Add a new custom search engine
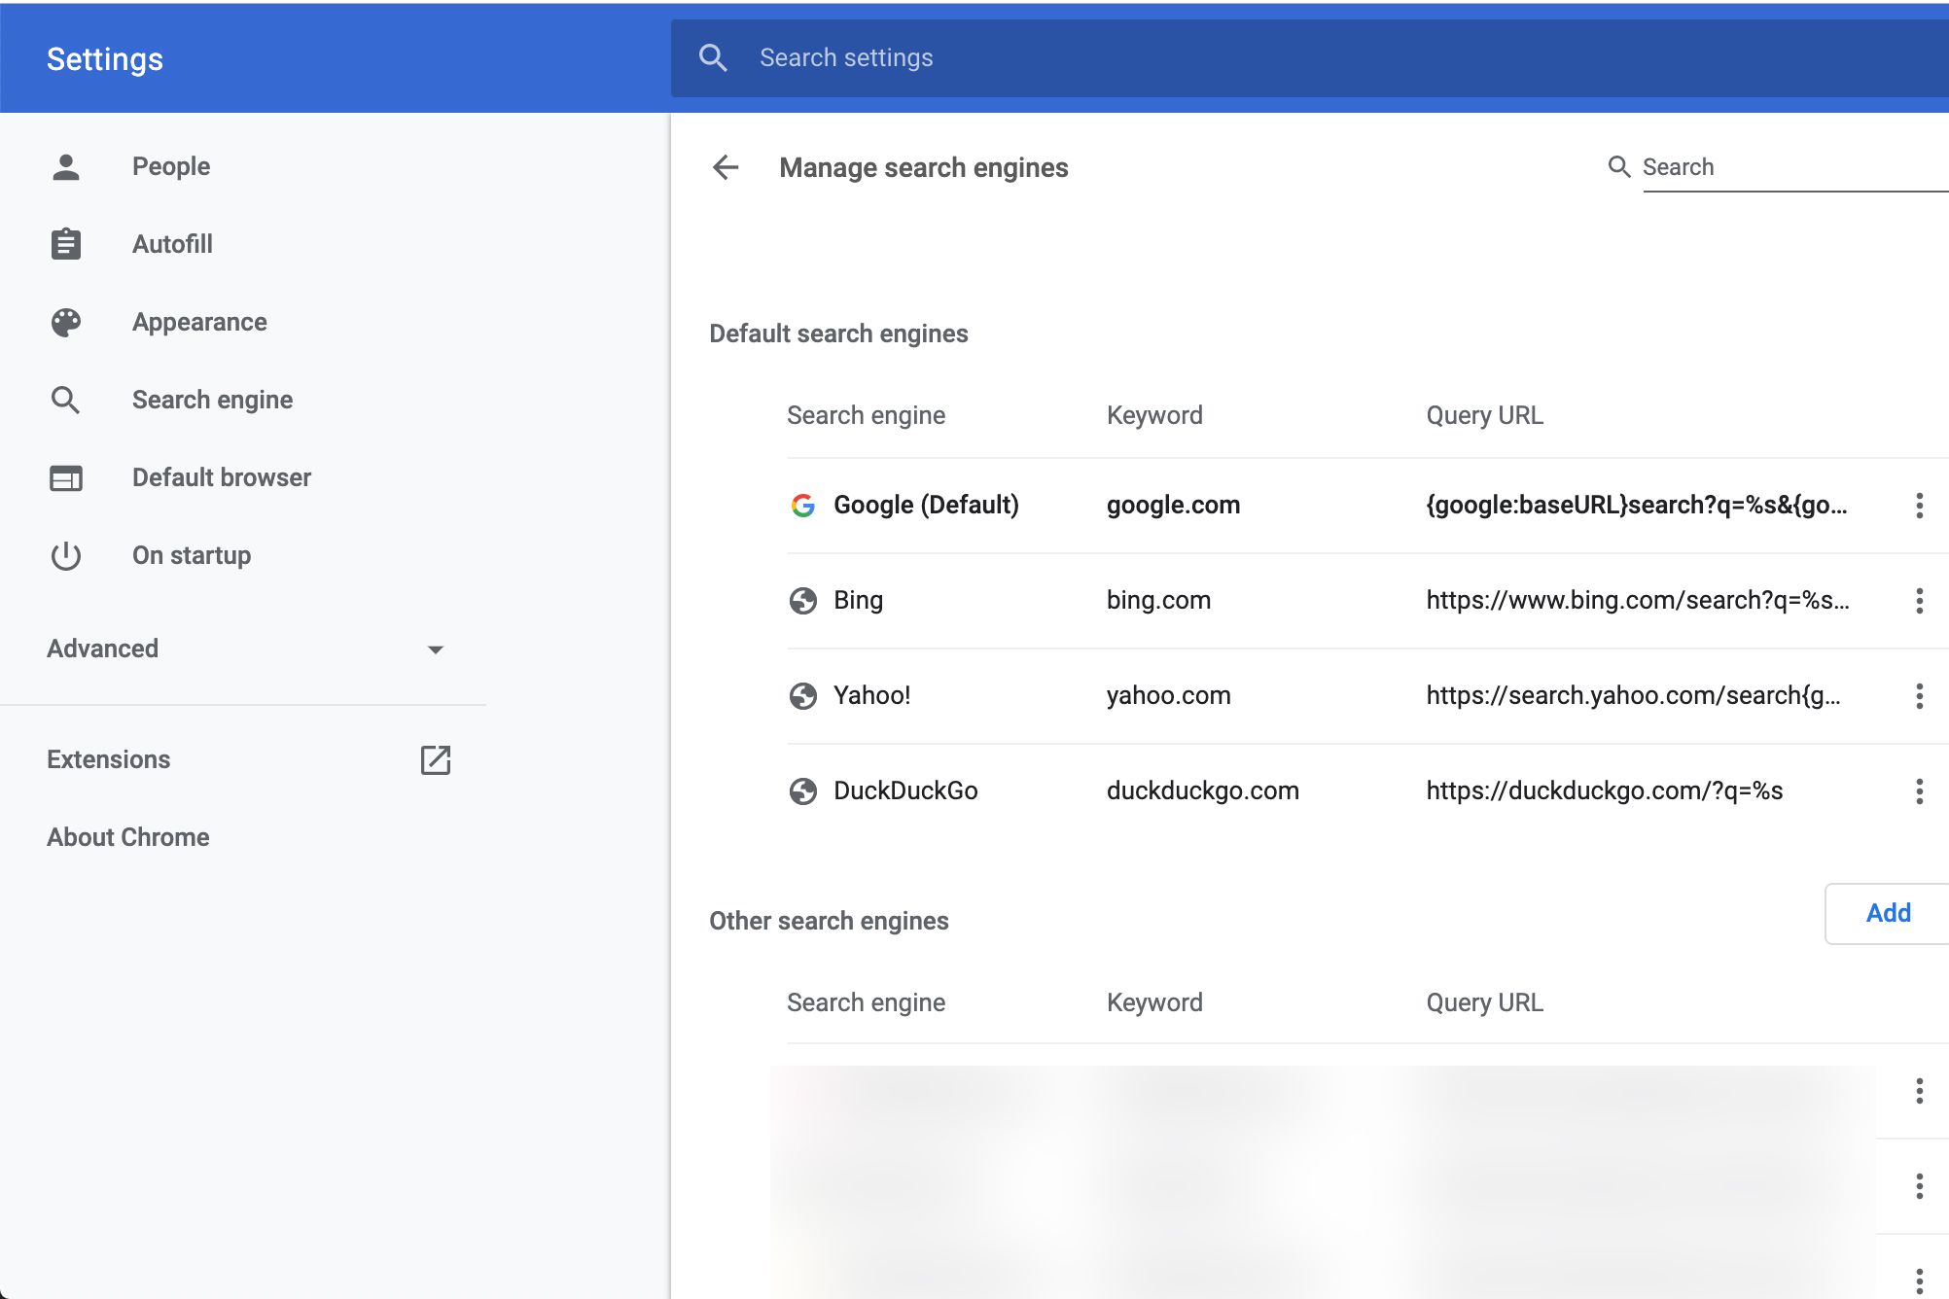 [x=1888, y=913]
